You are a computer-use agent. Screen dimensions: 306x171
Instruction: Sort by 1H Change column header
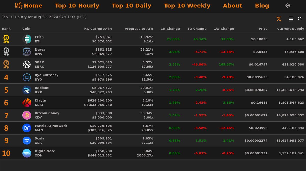(x=170, y=29)
